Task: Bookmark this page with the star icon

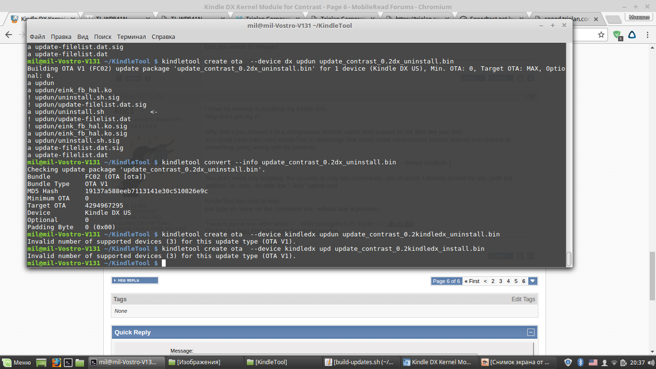Action: click(601, 35)
